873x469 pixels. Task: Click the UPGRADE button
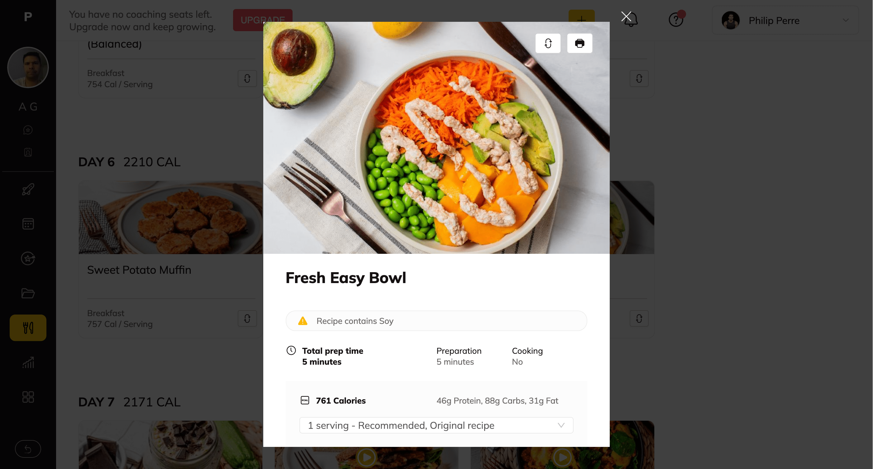click(262, 20)
